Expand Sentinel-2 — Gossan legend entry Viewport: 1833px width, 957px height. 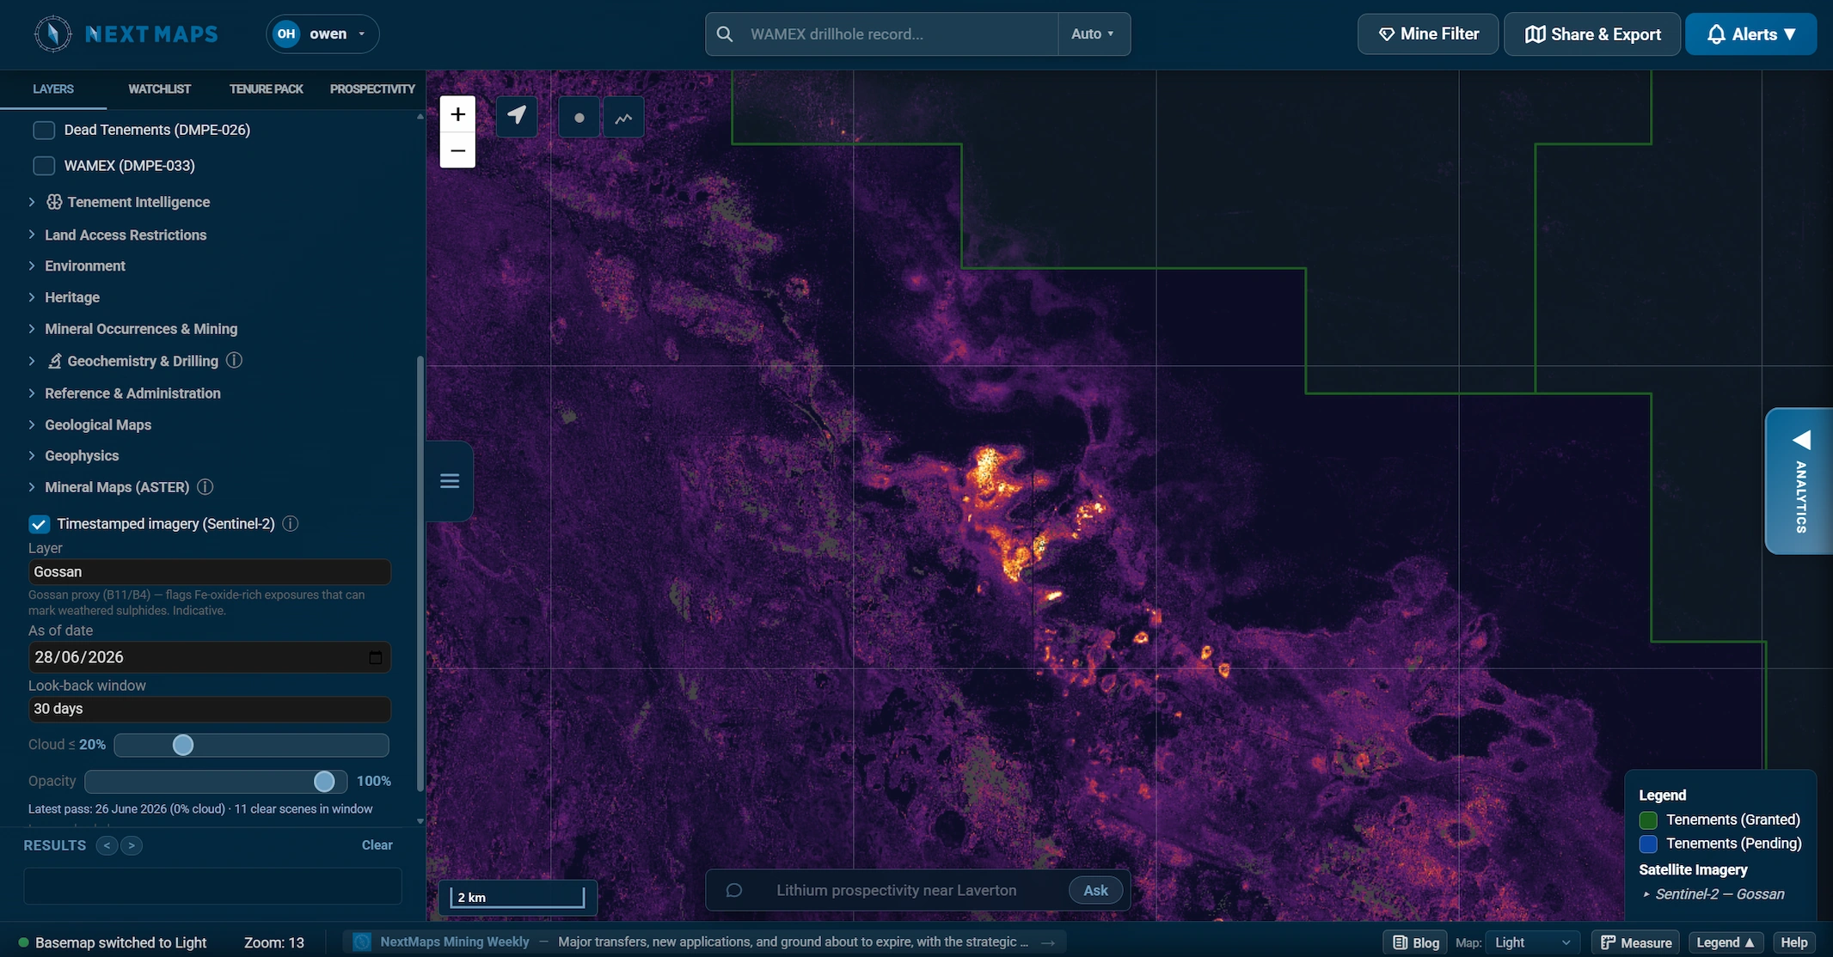pos(1713,894)
